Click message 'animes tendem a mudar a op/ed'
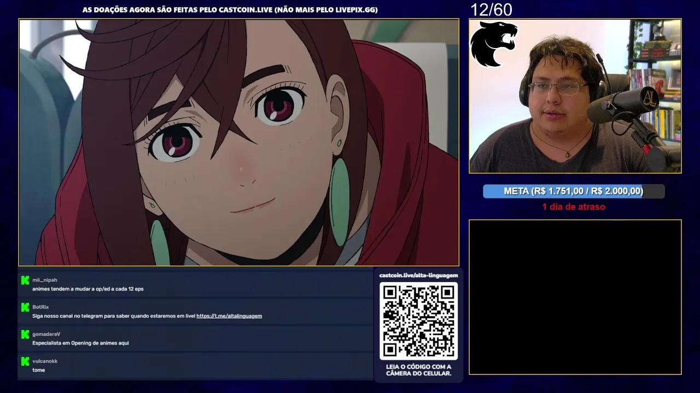The width and height of the screenshot is (700, 393). coord(87,289)
